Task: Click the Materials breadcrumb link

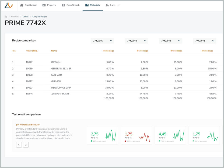Action: point(15,17)
